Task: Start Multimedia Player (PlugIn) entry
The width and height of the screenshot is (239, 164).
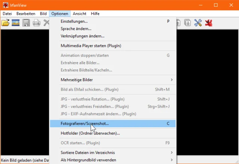Action: point(113,46)
